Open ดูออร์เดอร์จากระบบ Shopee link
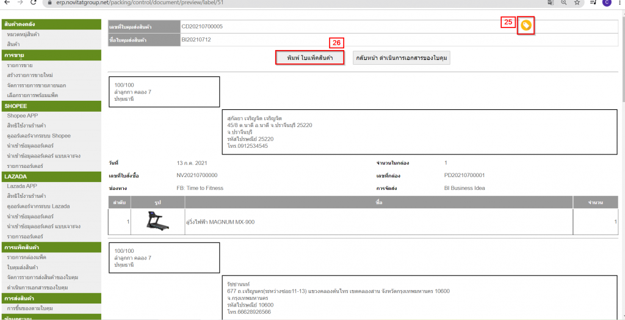The image size is (625, 320). [38, 135]
